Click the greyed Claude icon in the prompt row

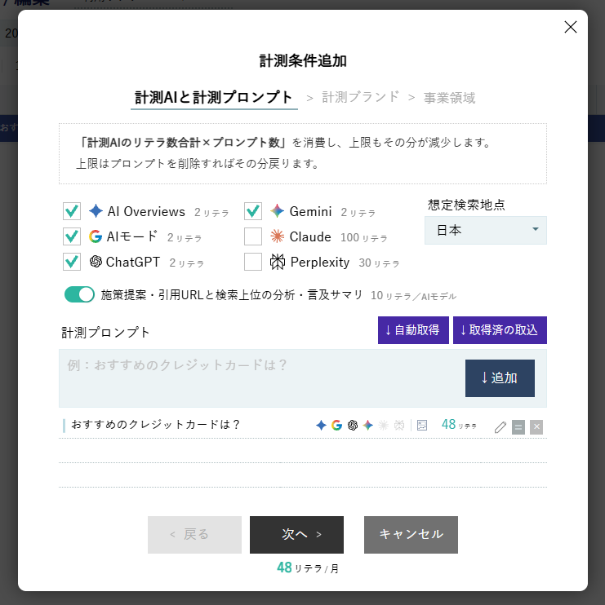[383, 425]
